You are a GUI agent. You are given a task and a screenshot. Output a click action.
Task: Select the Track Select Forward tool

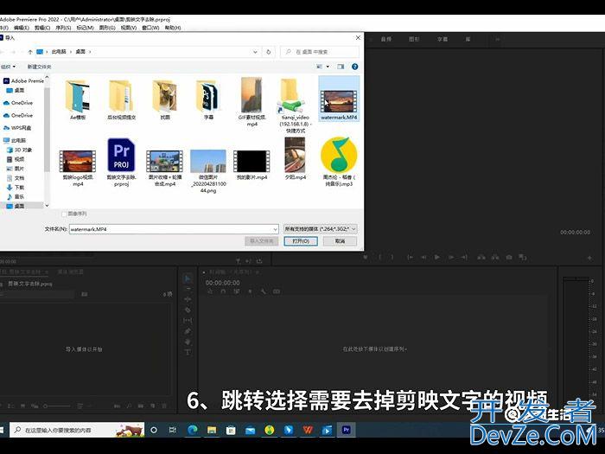click(x=188, y=289)
